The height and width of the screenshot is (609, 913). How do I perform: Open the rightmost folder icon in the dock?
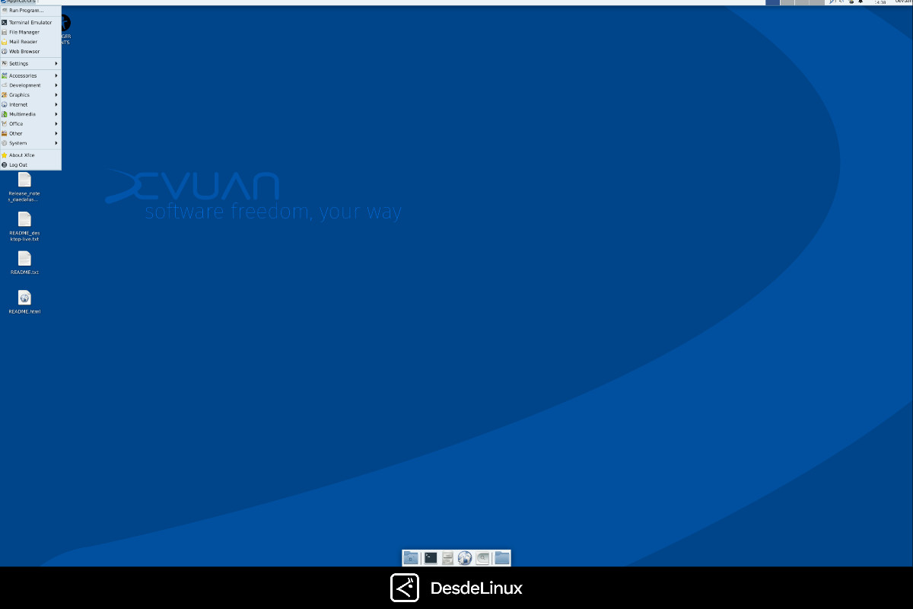502,557
